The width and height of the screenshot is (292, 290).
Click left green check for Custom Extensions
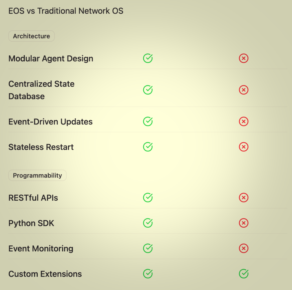pos(148,274)
